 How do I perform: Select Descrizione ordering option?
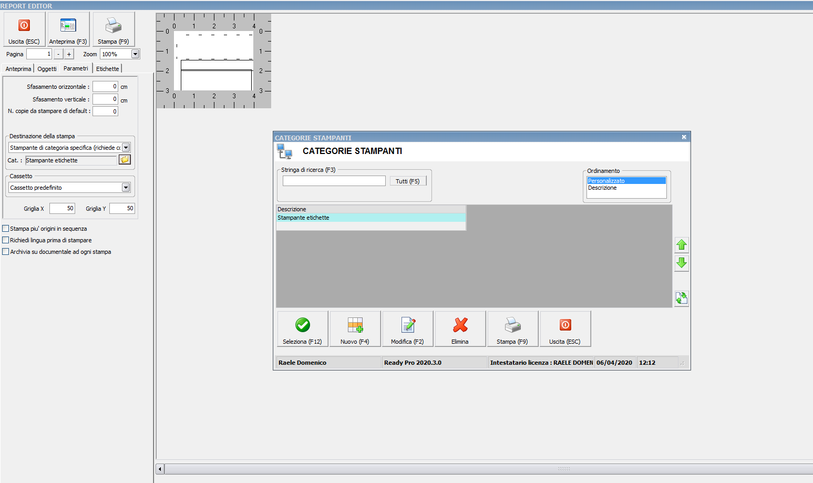click(626, 188)
